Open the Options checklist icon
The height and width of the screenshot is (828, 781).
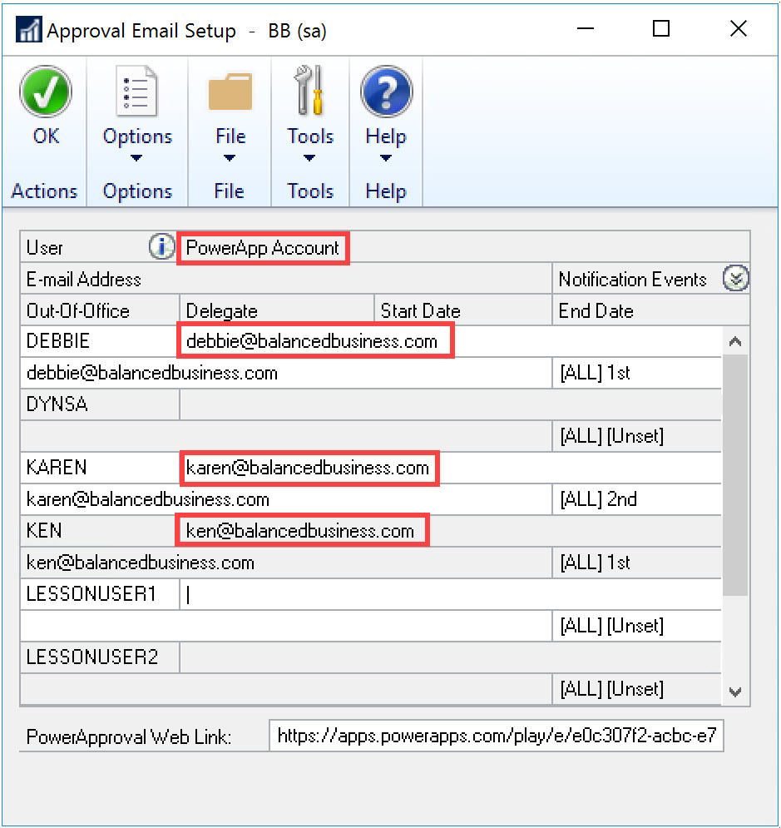[x=137, y=92]
